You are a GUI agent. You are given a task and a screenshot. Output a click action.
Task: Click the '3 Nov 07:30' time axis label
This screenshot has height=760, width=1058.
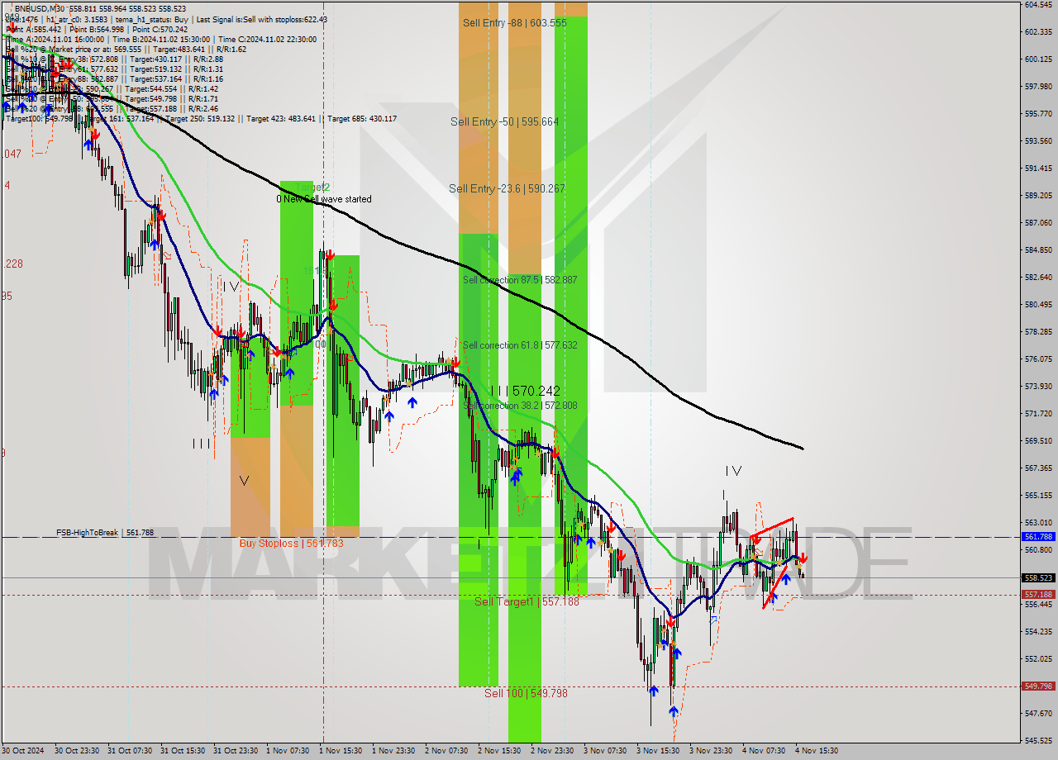[605, 751]
